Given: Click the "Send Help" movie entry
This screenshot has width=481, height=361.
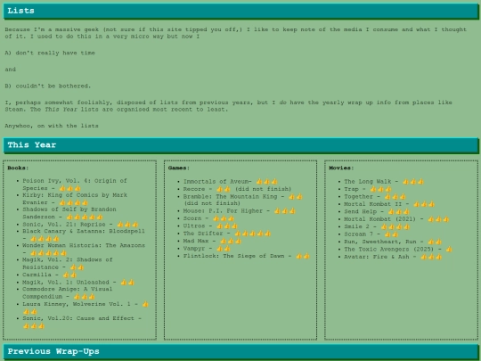Looking at the screenshot, I should pos(377,211).
